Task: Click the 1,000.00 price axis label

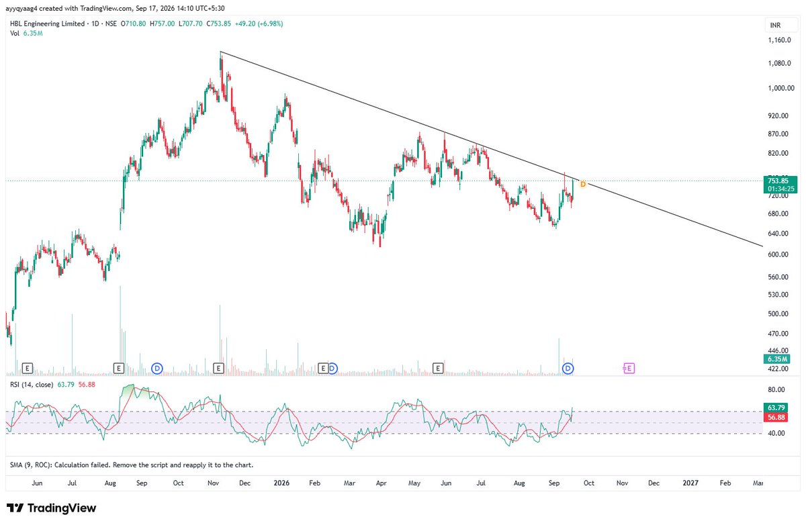Action: (x=780, y=89)
